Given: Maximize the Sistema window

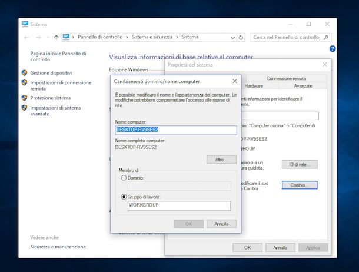Looking at the screenshot, I should [308, 24].
